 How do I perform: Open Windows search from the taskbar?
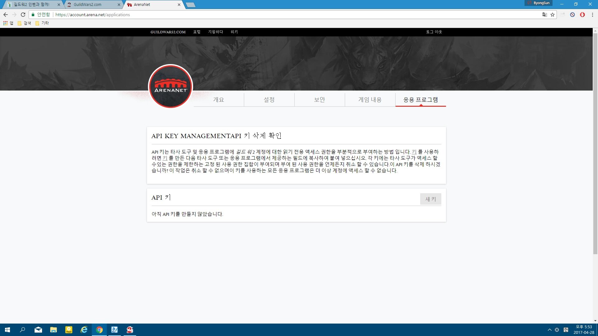[x=22, y=330]
